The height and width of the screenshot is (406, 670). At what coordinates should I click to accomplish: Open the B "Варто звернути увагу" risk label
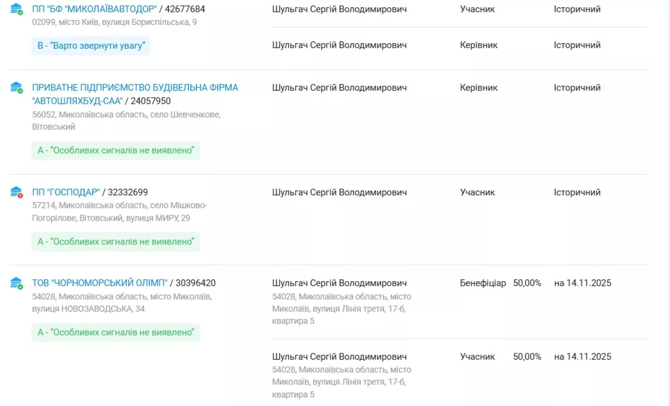click(x=91, y=46)
